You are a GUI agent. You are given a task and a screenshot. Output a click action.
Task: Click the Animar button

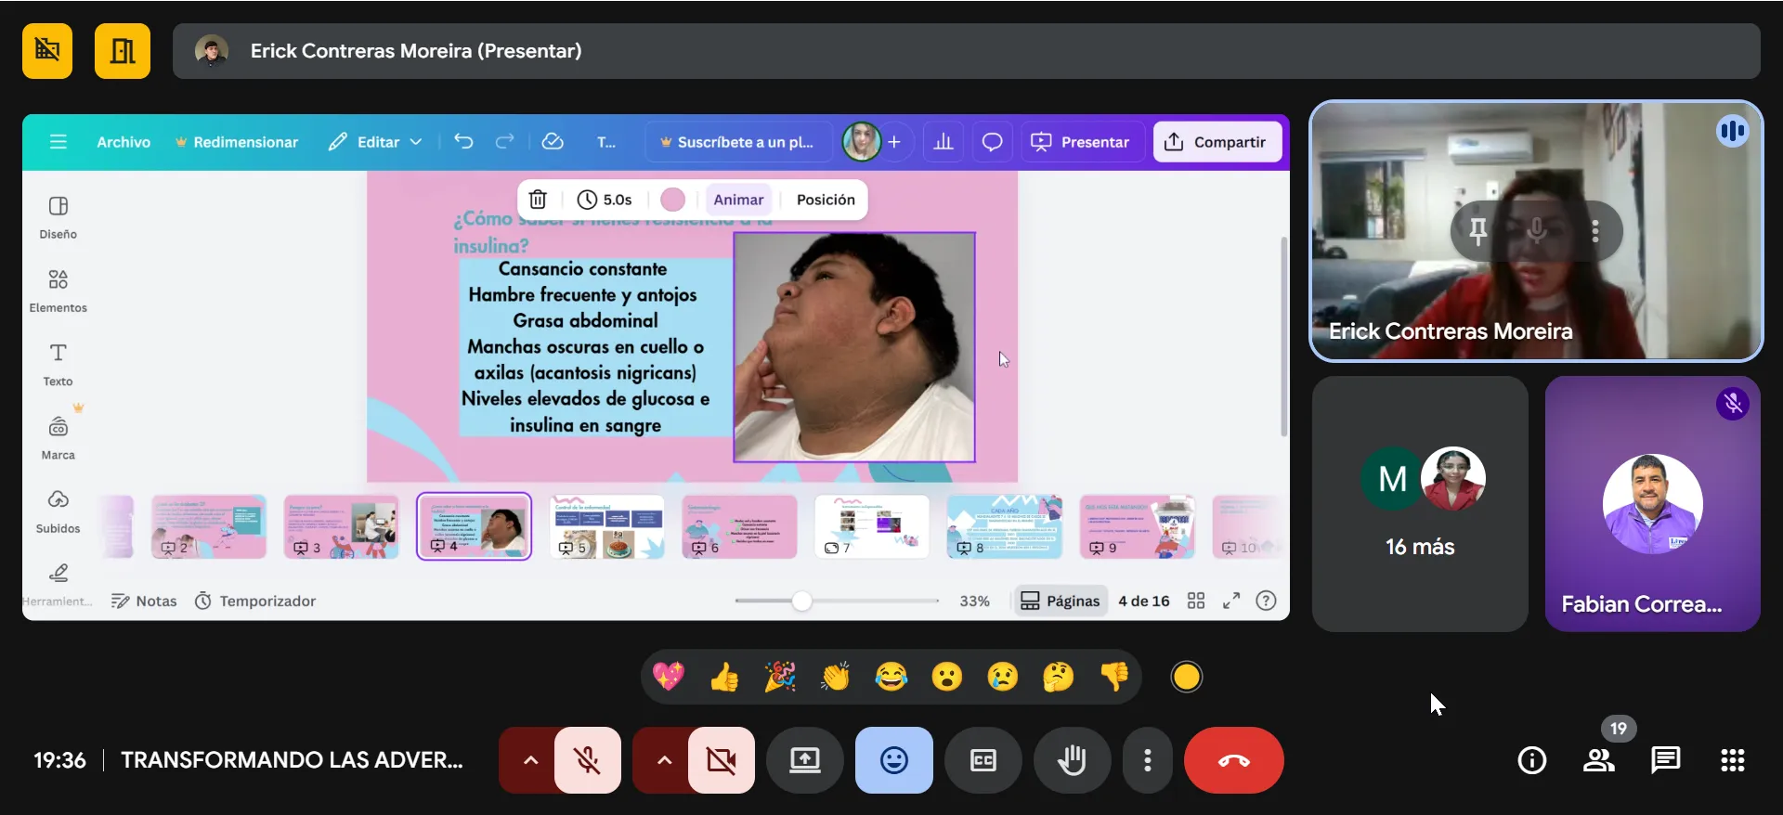pos(738,200)
